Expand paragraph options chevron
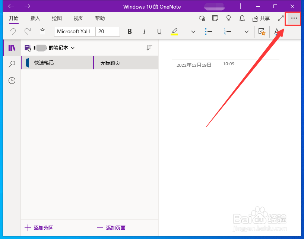 246,32
